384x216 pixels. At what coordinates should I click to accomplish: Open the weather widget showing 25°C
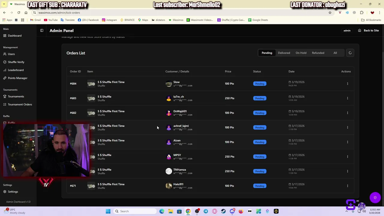pyautogui.click(x=15, y=211)
